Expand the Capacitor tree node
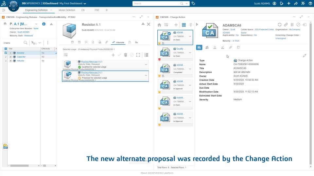 (10, 57)
